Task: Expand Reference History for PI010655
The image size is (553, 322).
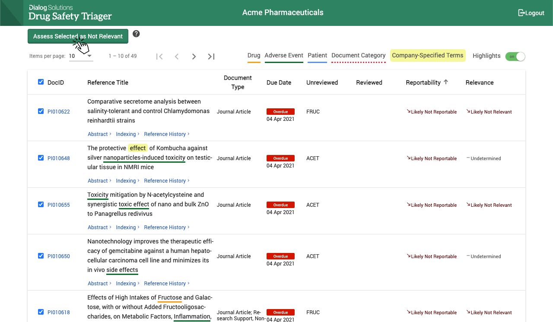Action: click(x=167, y=227)
